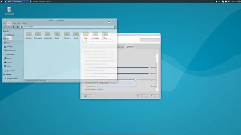Select Desktop in the Places sidebar
Image resolution: width=241 pixels, height=135 pixels.
(x=8, y=46)
